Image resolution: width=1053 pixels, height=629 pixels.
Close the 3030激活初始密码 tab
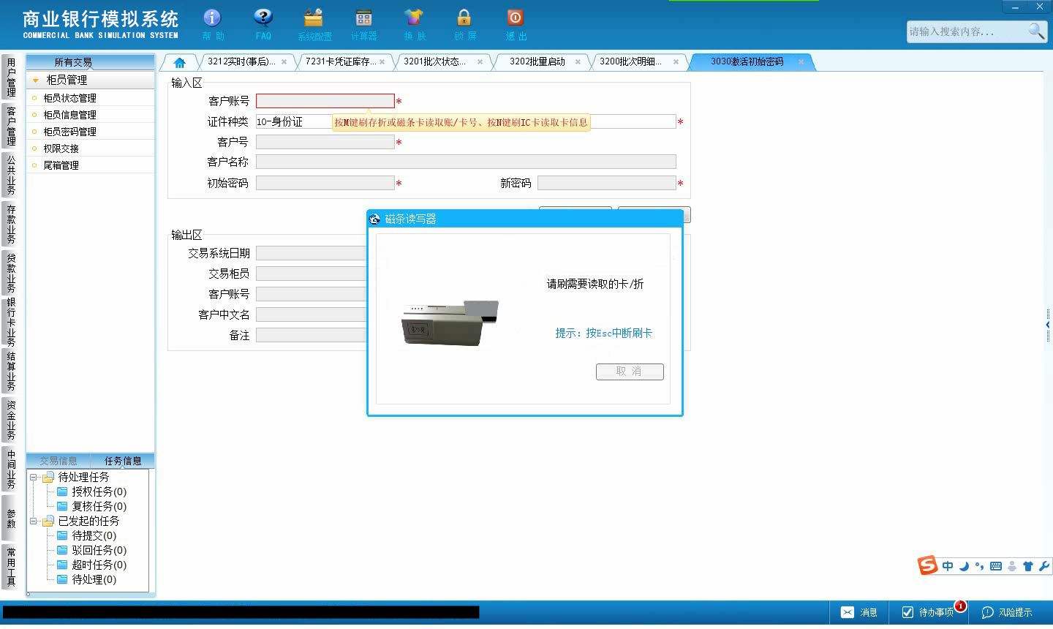801,62
